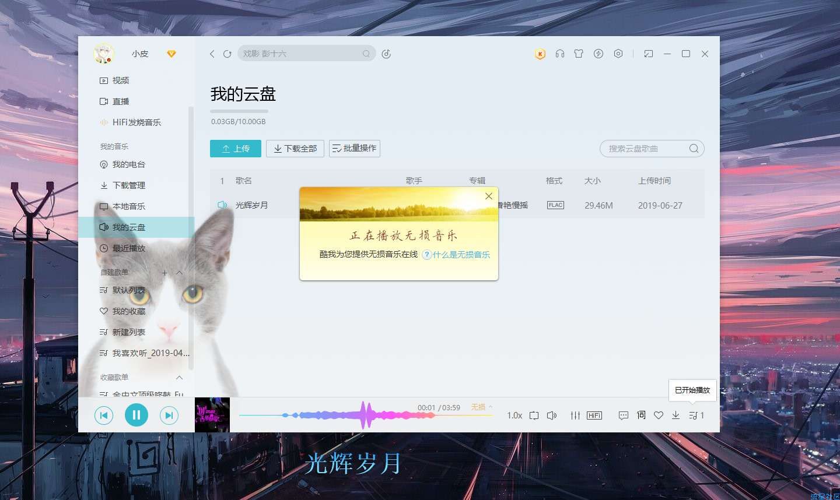The image size is (840, 500).
Task: Open the headphones sound effects icon
Action: tap(560, 54)
